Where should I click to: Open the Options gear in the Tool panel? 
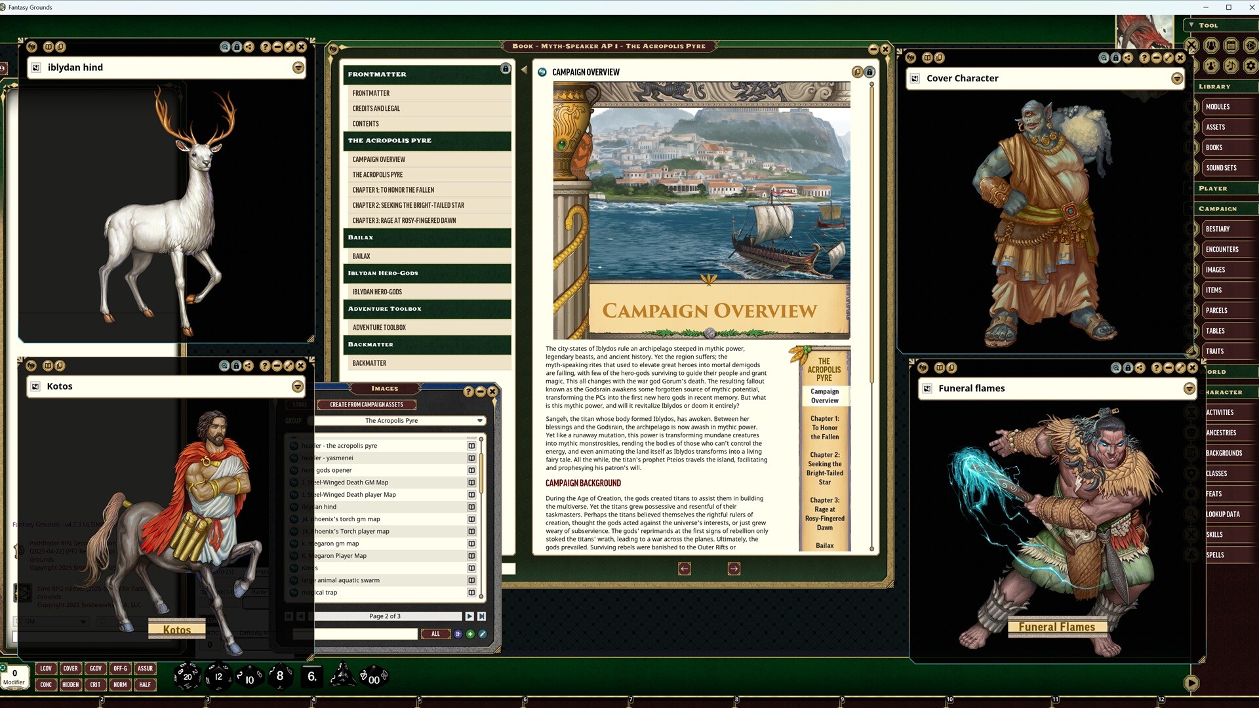[x=1251, y=66]
